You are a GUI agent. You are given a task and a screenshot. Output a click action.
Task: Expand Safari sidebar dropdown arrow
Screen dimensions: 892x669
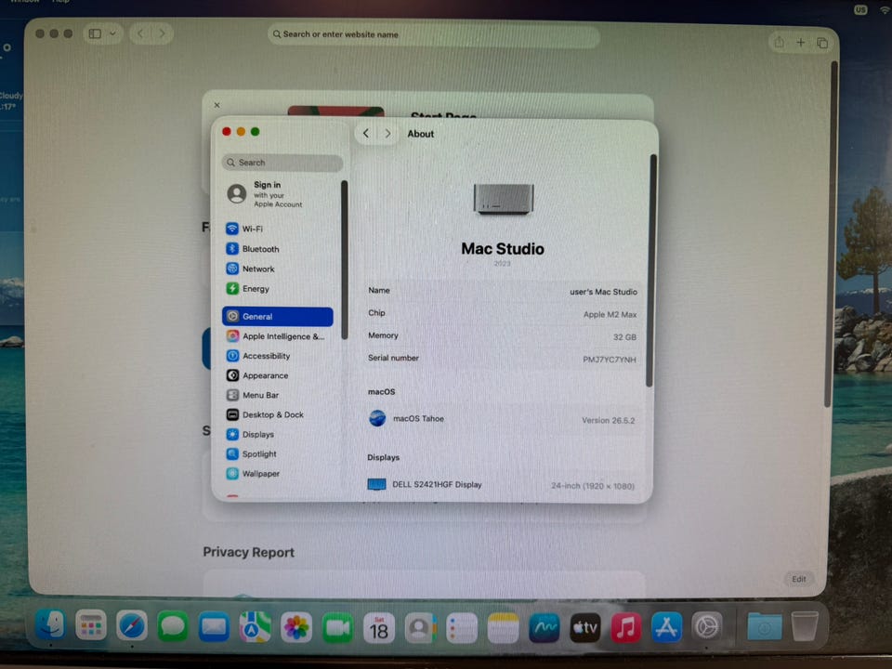pyautogui.click(x=112, y=33)
